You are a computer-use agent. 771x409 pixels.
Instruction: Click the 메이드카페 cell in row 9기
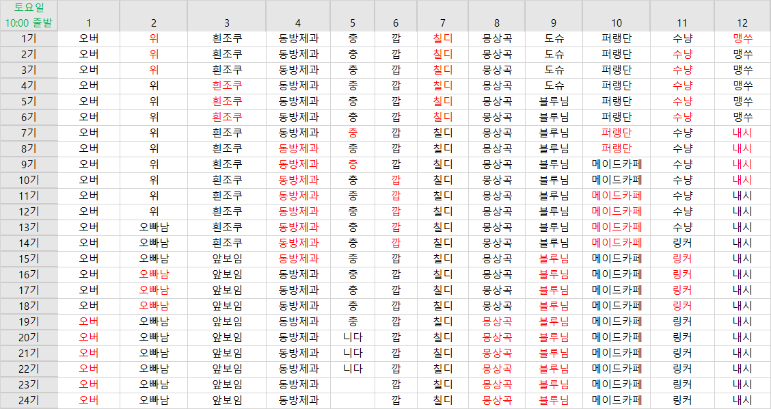[617, 164]
